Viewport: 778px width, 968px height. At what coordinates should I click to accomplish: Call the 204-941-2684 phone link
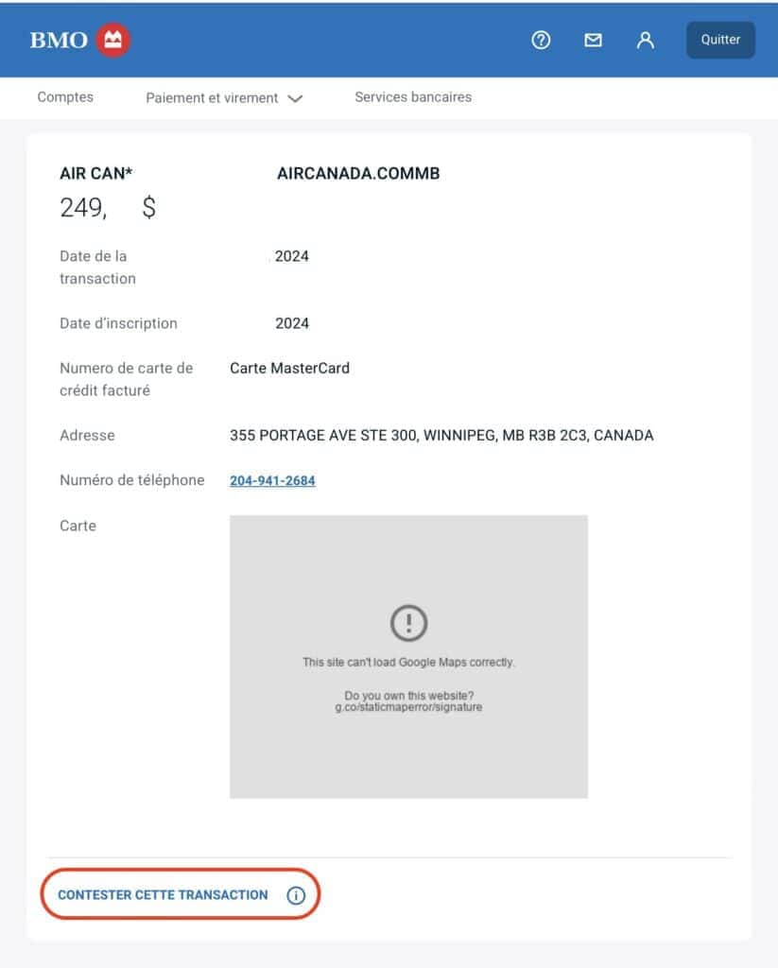click(x=272, y=480)
